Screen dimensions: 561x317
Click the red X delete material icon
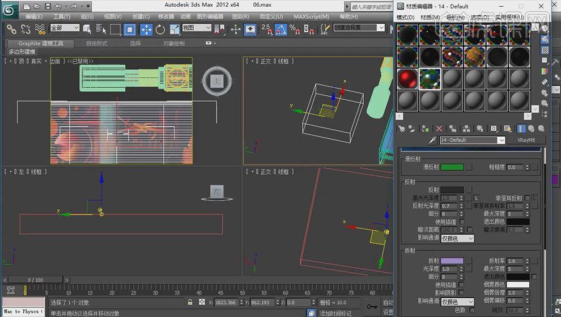(x=439, y=129)
